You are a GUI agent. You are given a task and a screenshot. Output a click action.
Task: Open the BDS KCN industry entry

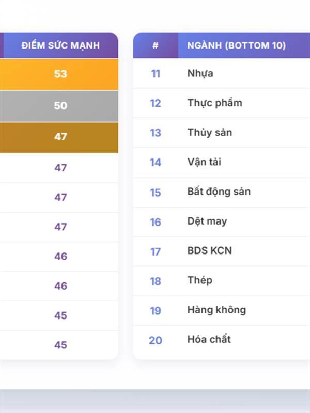tap(210, 251)
